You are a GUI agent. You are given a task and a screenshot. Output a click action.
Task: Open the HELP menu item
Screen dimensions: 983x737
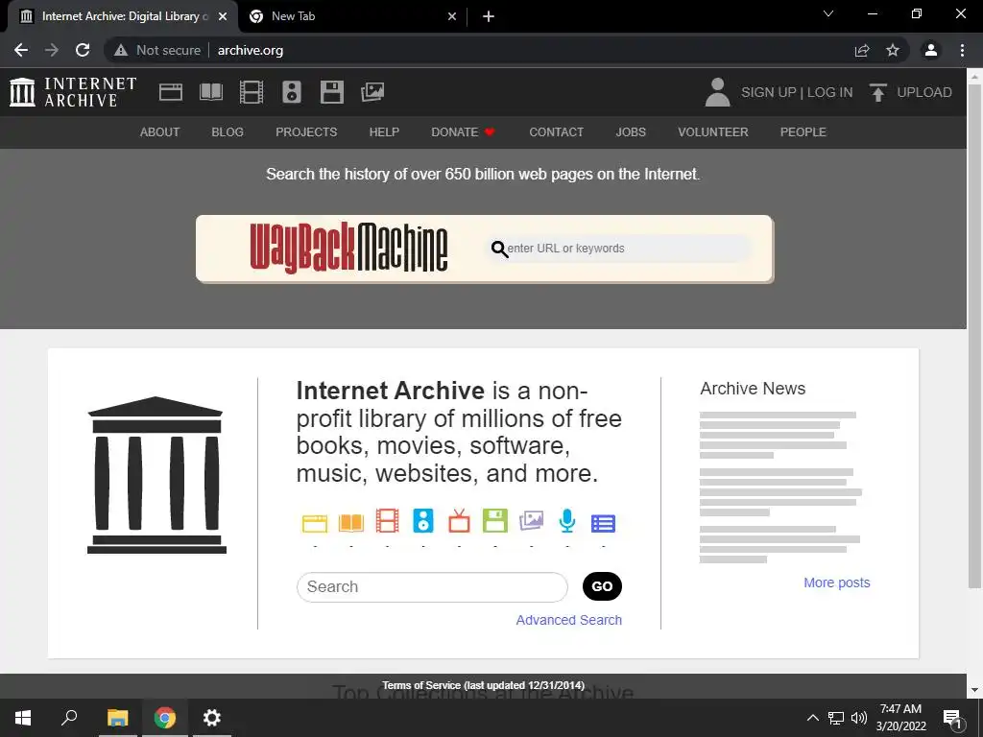coord(384,132)
